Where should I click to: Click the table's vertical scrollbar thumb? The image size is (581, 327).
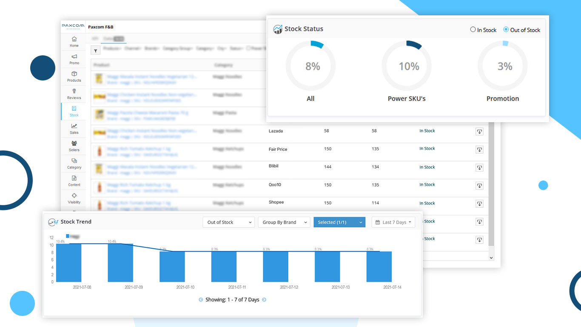click(x=491, y=183)
